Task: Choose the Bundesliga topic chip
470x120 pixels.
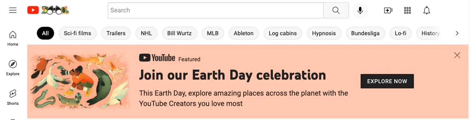Action: click(365, 33)
